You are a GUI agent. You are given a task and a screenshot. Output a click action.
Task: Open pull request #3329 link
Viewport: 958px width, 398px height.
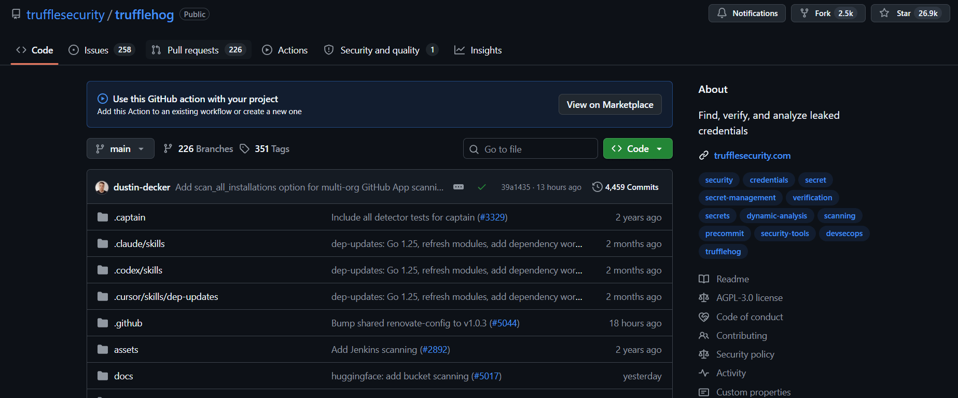click(x=492, y=217)
